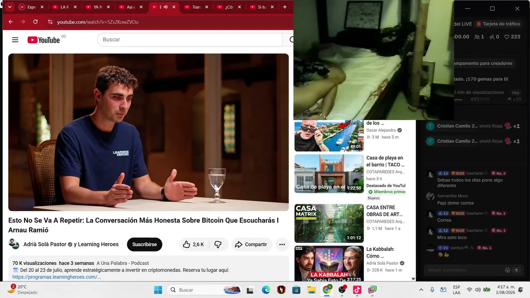Switch to the 'Asi e' tab
This screenshot has width=530, height=298.
[x=131, y=7]
